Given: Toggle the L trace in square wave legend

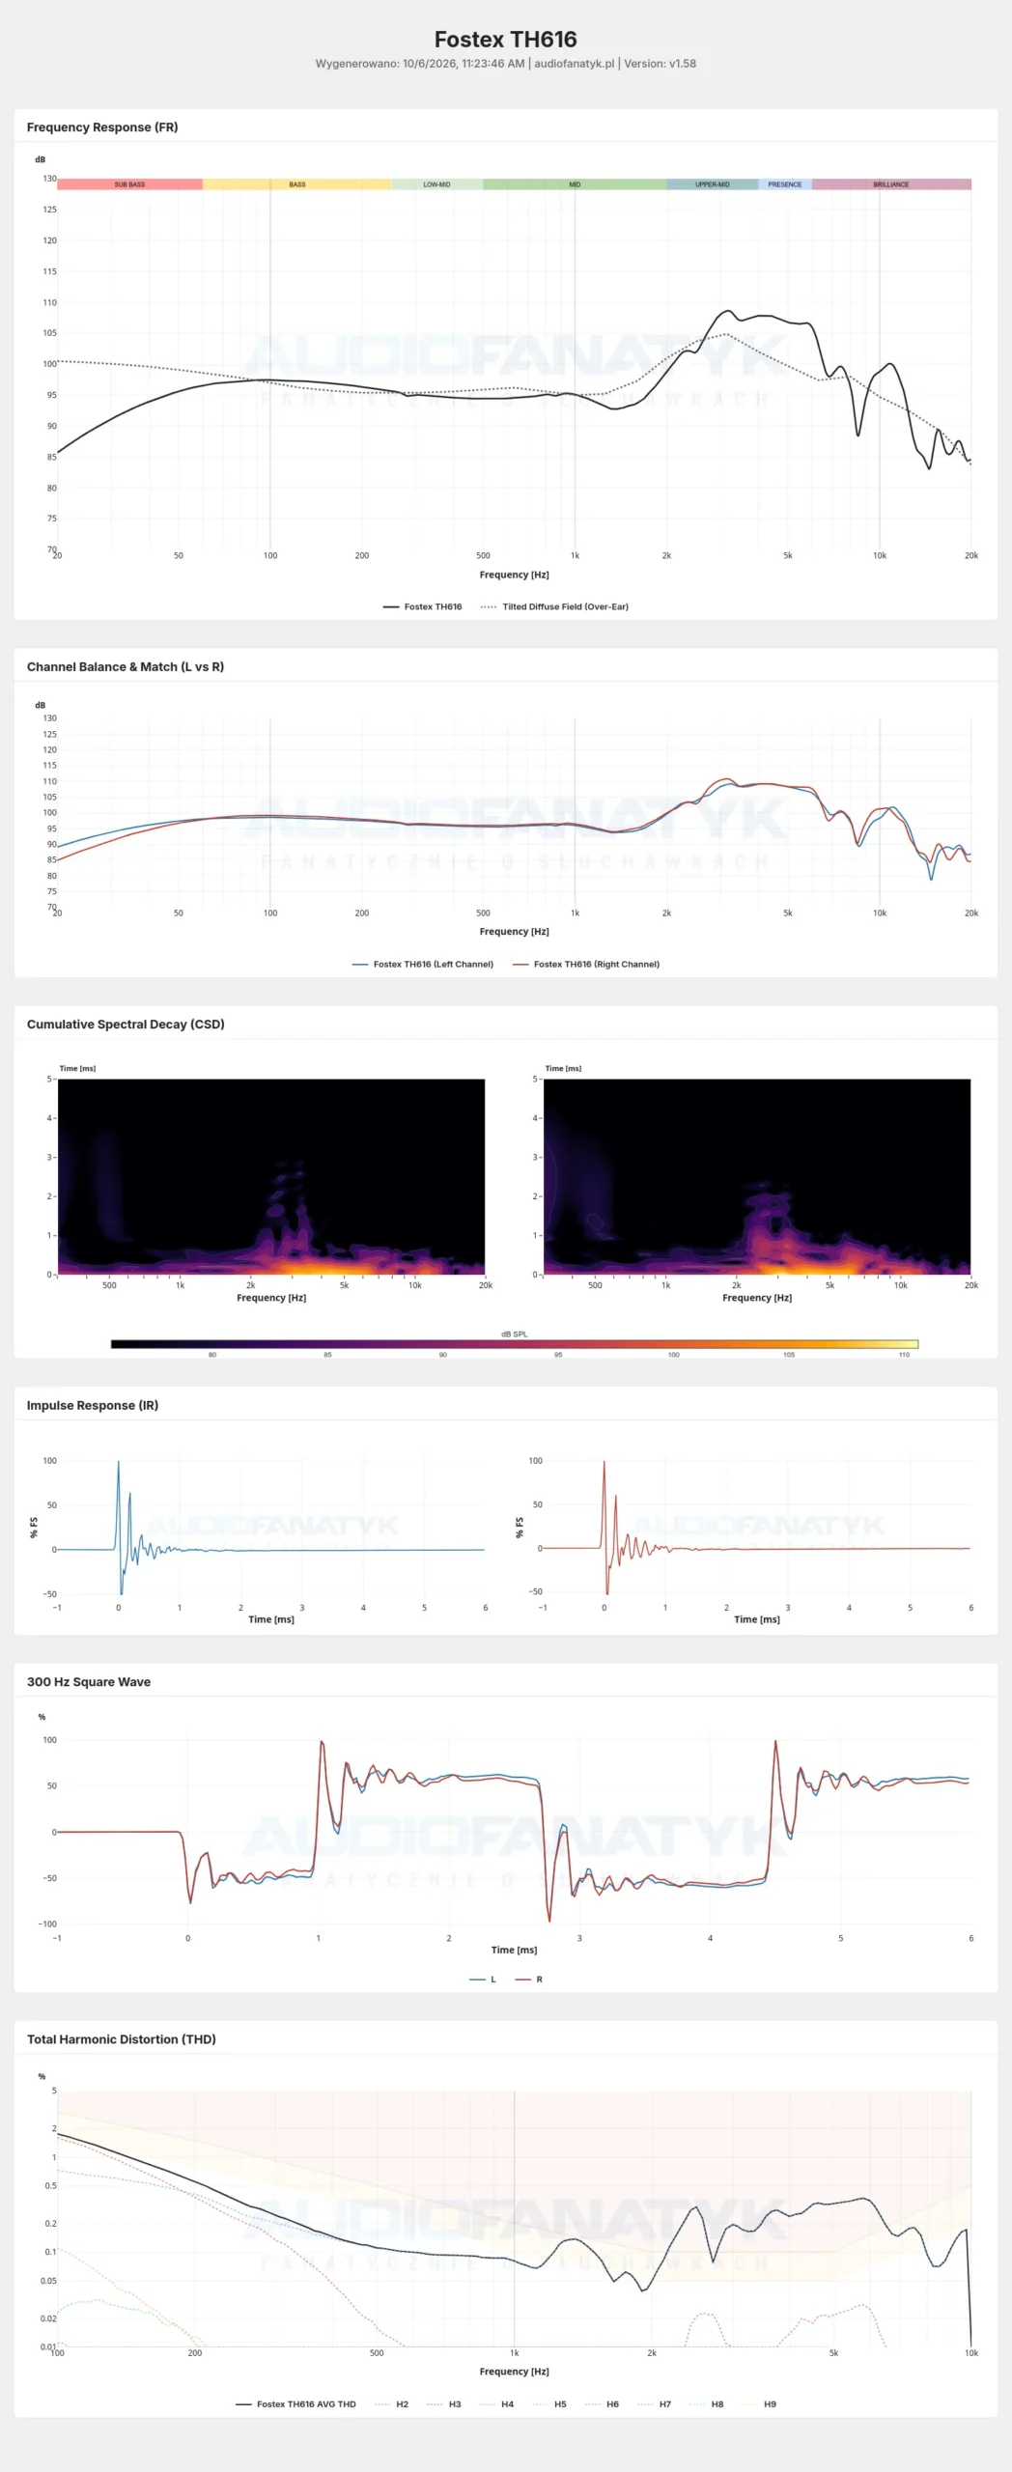Looking at the screenshot, I should click(483, 1979).
